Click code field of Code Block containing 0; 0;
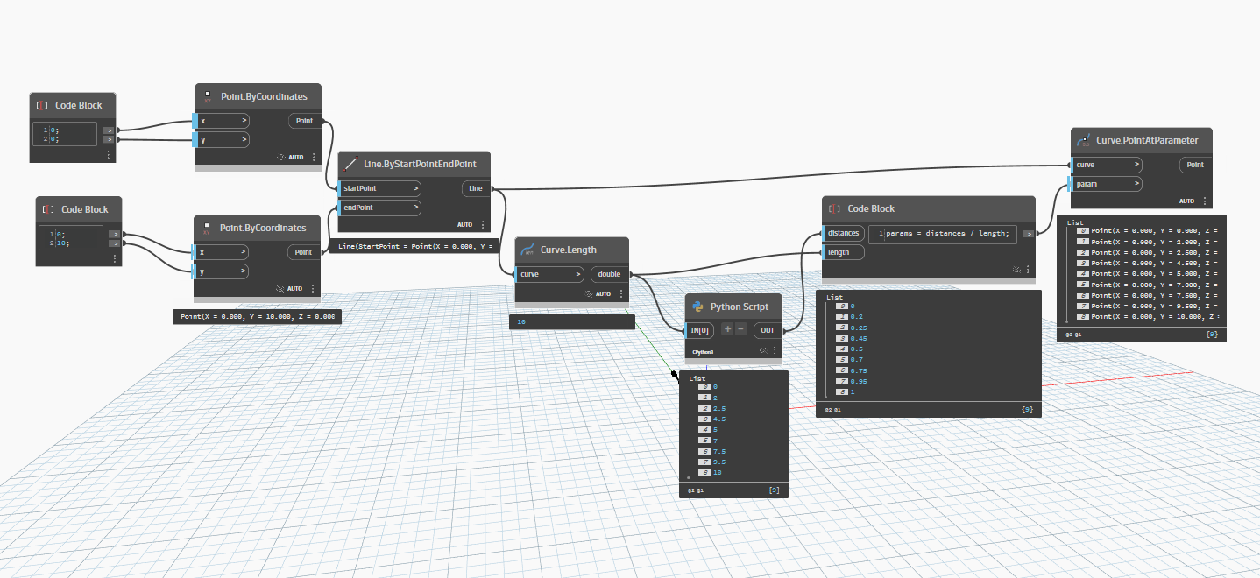This screenshot has width=1260, height=578. 64,136
